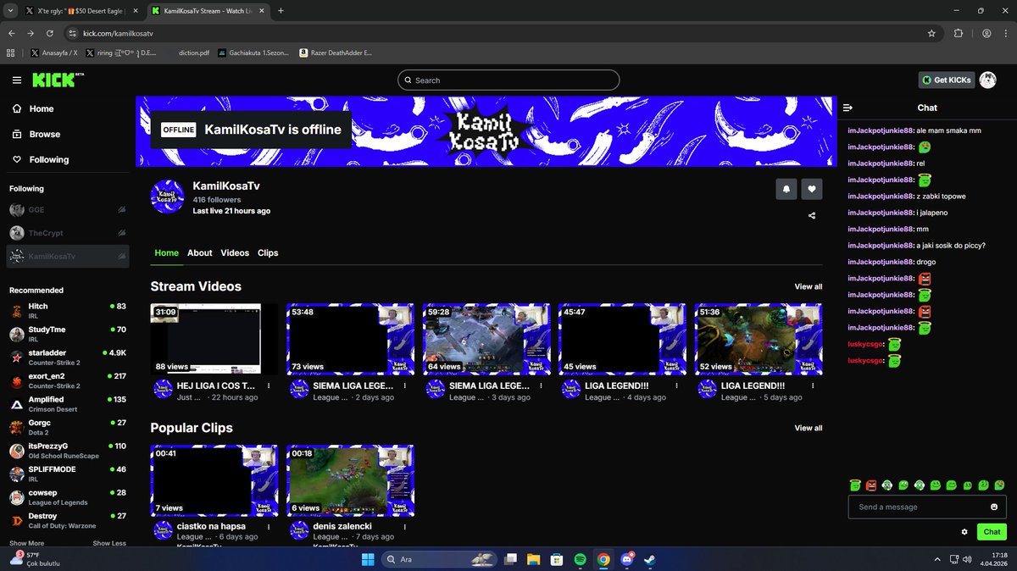Screen dimensions: 1017x571
Task: Open the browser extensions puzzle icon
Action: [959, 33]
